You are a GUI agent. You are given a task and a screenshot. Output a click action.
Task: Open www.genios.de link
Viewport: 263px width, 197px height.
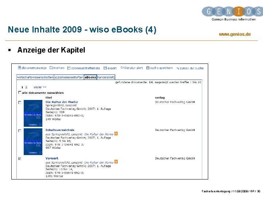click(x=235, y=34)
